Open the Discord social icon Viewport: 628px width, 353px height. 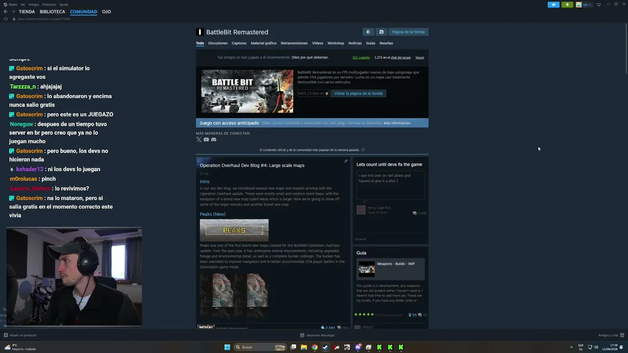(213, 140)
